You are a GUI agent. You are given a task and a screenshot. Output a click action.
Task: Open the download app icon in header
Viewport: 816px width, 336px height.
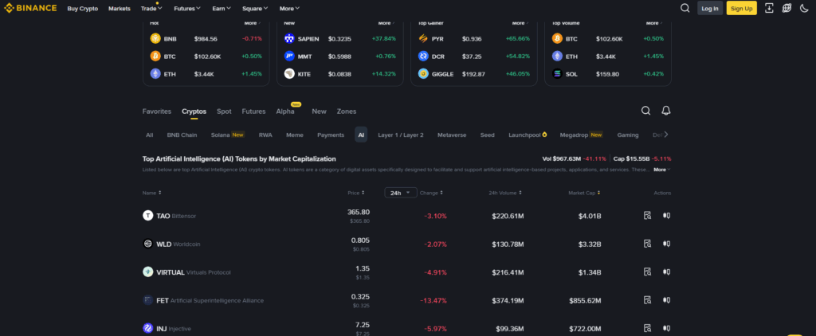click(x=769, y=8)
